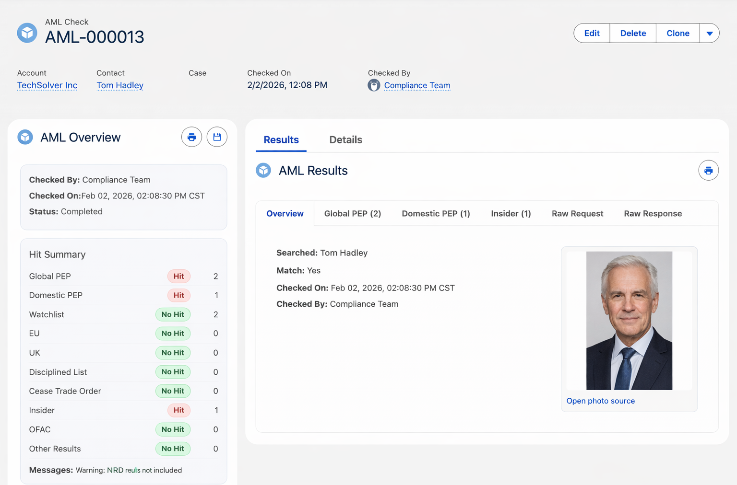Image resolution: width=737 pixels, height=485 pixels.
Task: Print the AML Overview panel
Action: click(191, 137)
